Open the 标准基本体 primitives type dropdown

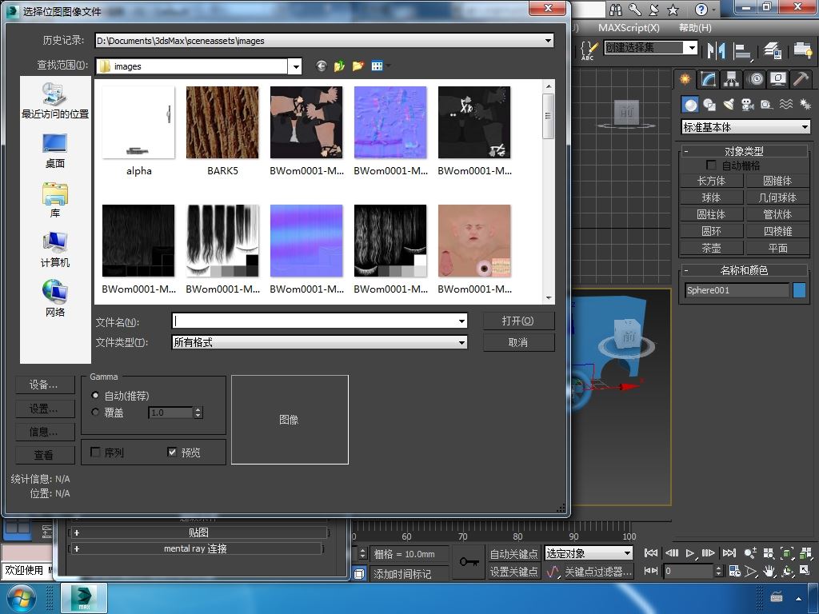point(805,127)
